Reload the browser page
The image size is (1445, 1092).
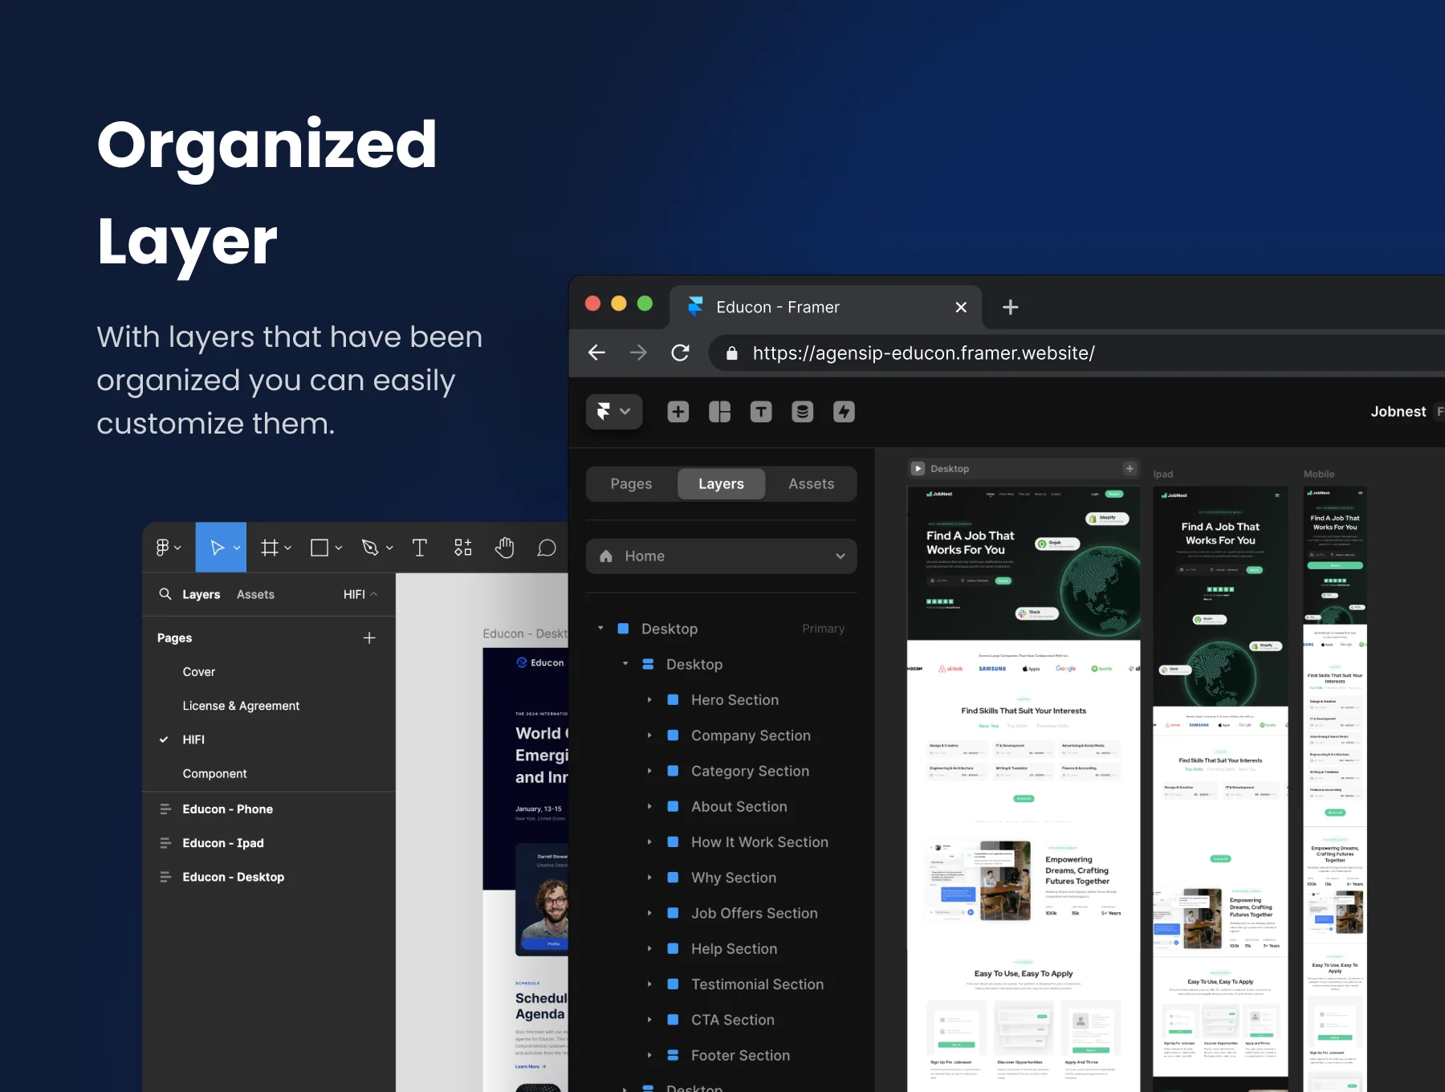point(680,352)
